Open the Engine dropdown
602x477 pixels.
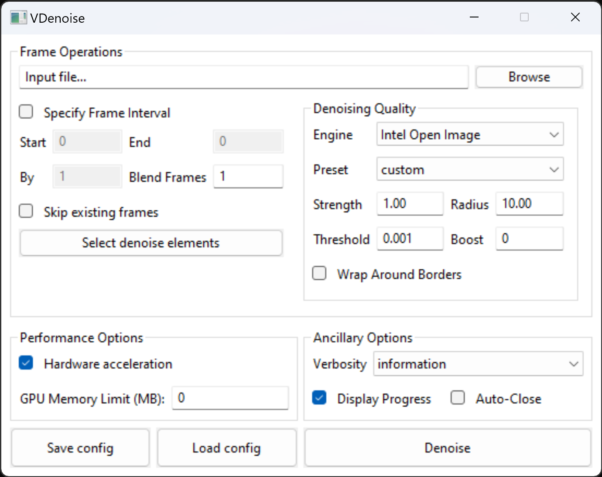[x=470, y=134]
